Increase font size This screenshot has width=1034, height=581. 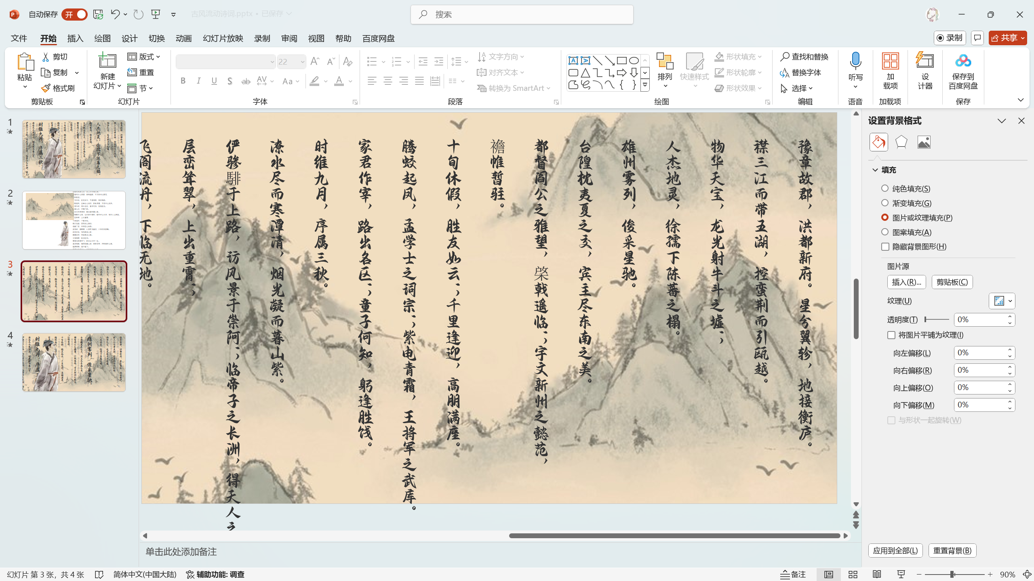(x=315, y=62)
